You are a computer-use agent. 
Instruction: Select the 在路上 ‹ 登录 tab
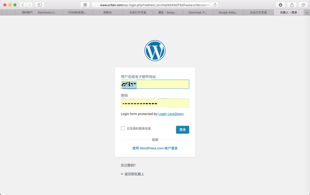[x=288, y=12]
